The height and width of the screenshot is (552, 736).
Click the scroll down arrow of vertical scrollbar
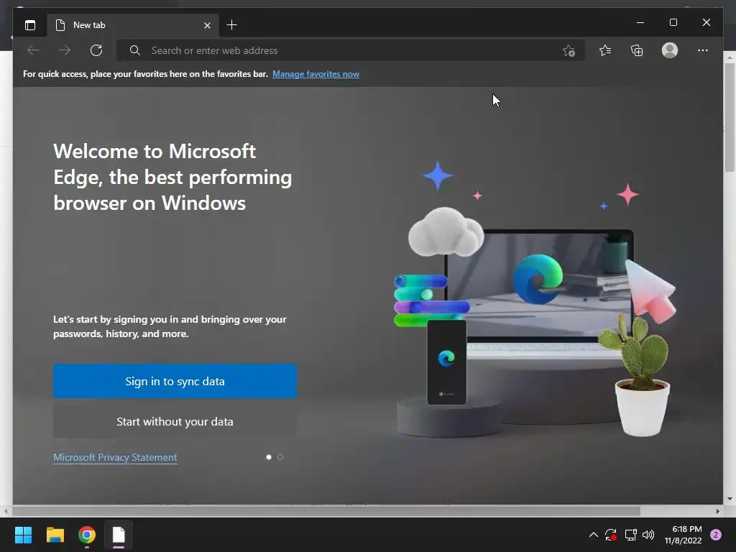point(730,499)
